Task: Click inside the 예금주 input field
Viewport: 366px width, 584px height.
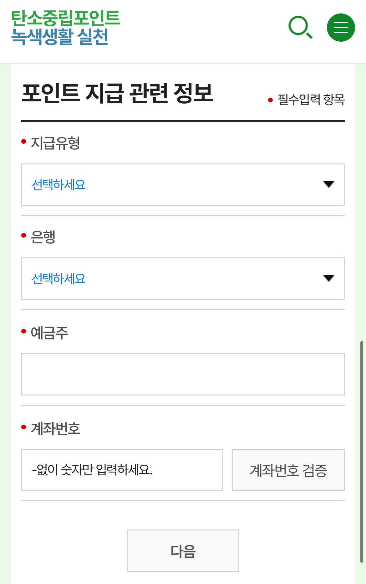Action: [x=183, y=375]
